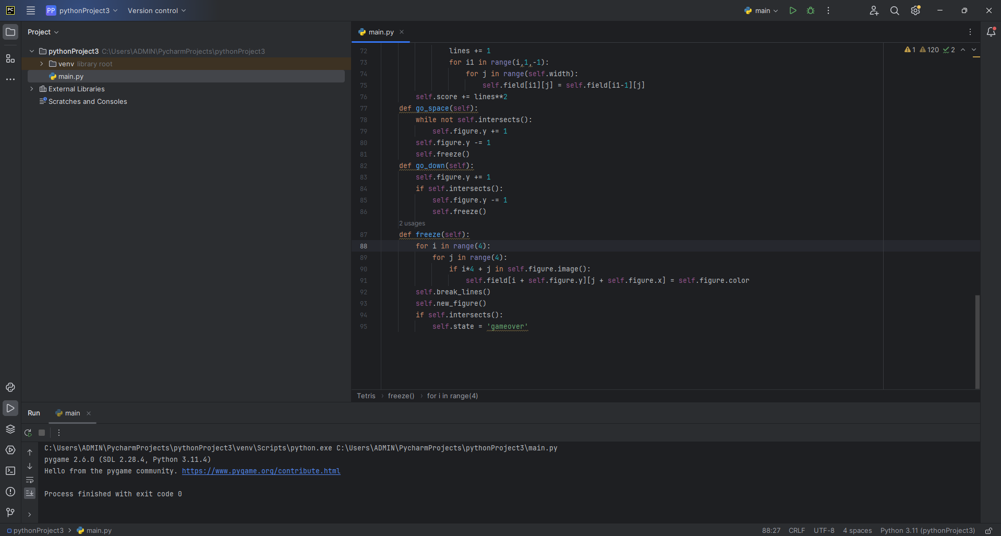Open Python 3.11 interpreter selector
The image size is (1001, 536).
[927, 530]
